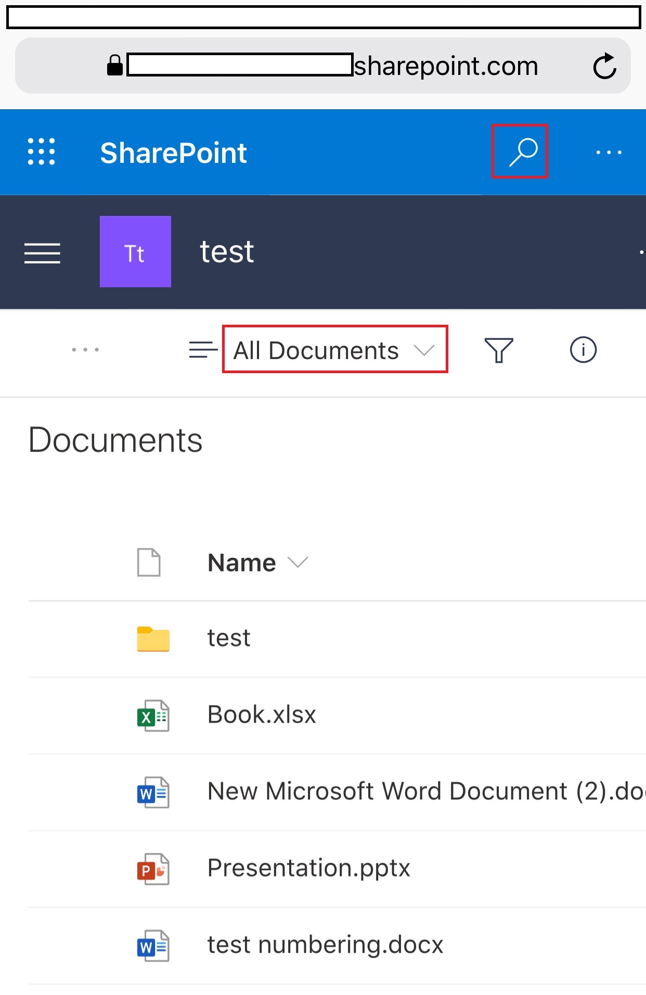Open the SharePoint app launcher grid
The width and height of the screenshot is (646, 995).
[x=41, y=151]
